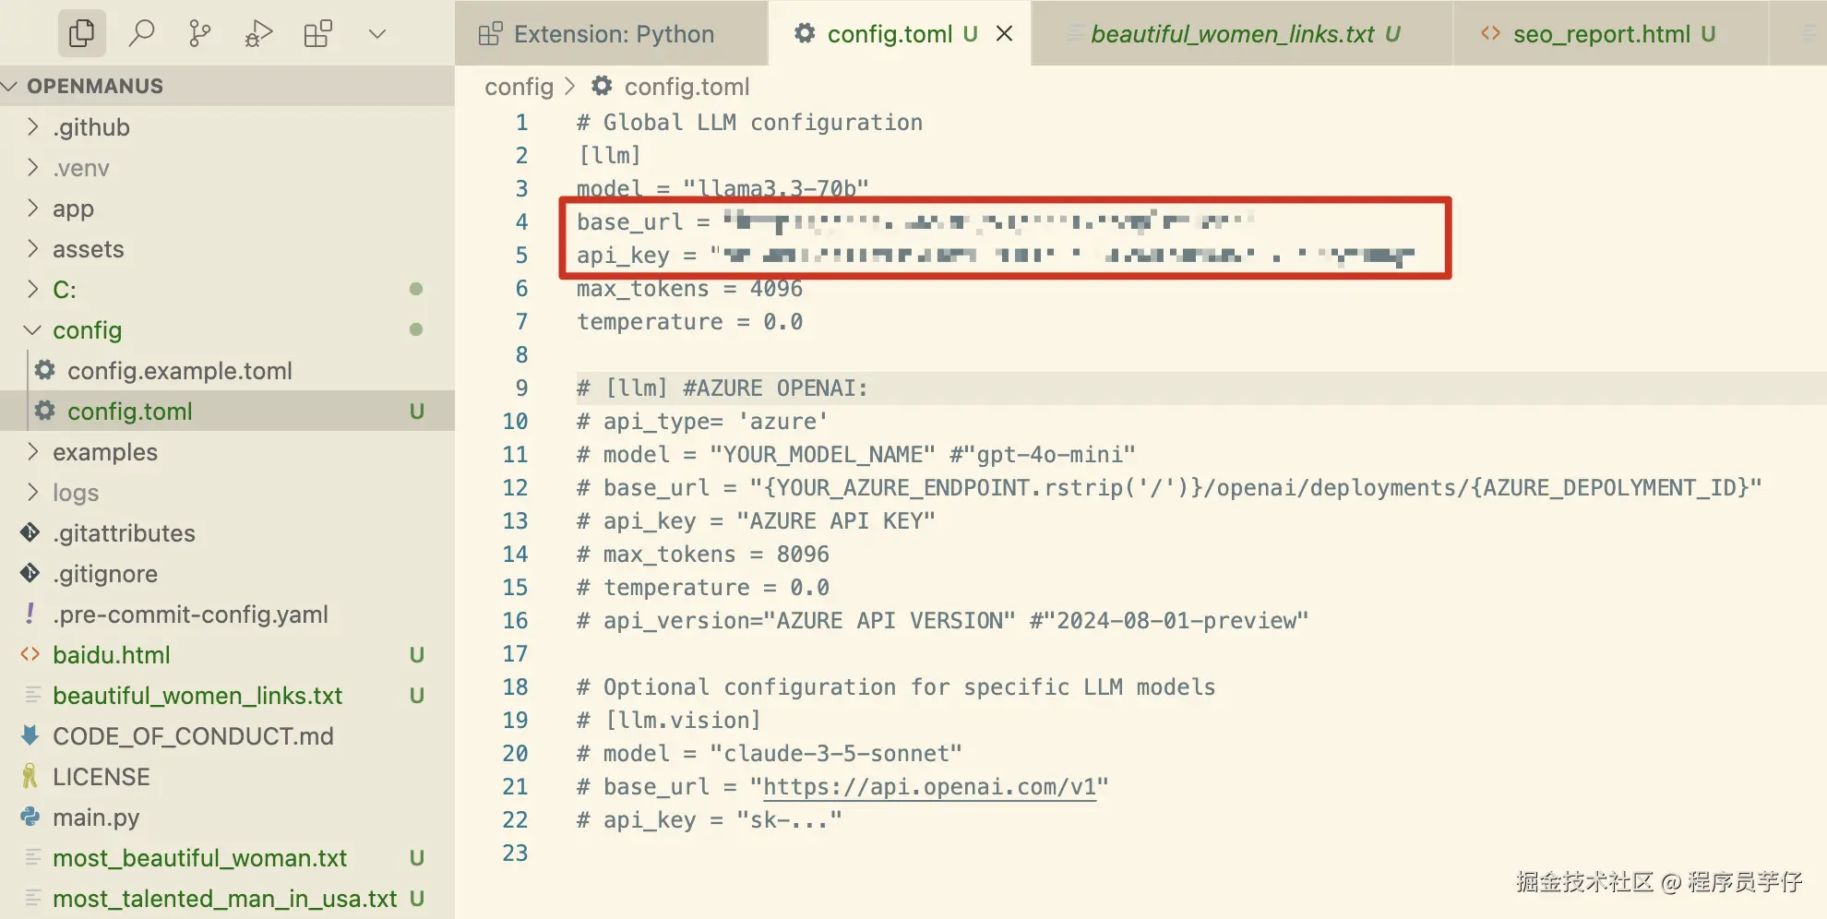Click the markdown icon beside CODE_OF_CONDUCT.md
The height and width of the screenshot is (919, 1827).
tap(30, 735)
